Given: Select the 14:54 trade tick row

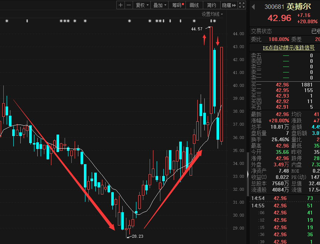Looking at the screenshot, I should [285, 198].
